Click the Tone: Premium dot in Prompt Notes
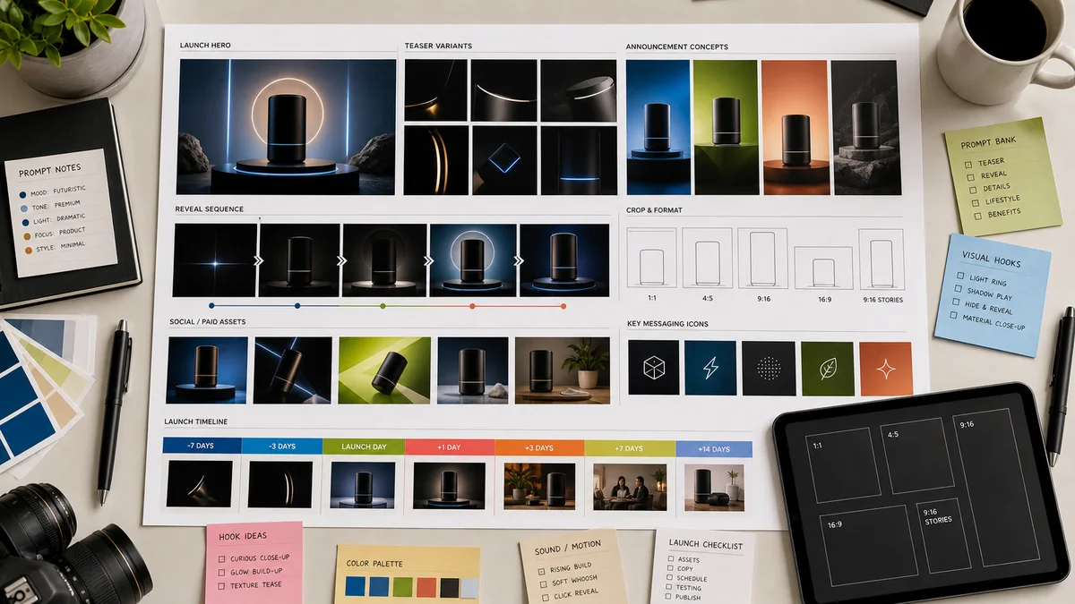The height and width of the screenshot is (604, 1075). pos(23,208)
